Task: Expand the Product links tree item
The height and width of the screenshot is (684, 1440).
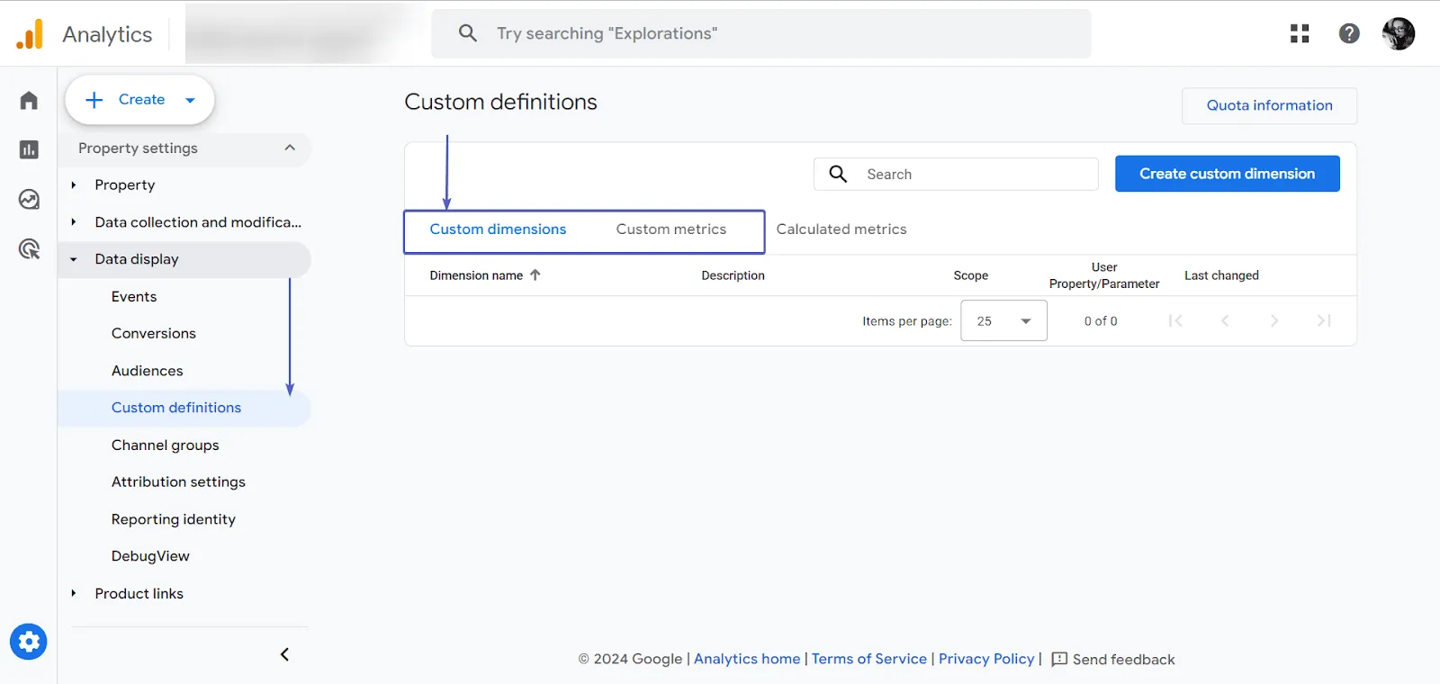Action: click(x=74, y=593)
